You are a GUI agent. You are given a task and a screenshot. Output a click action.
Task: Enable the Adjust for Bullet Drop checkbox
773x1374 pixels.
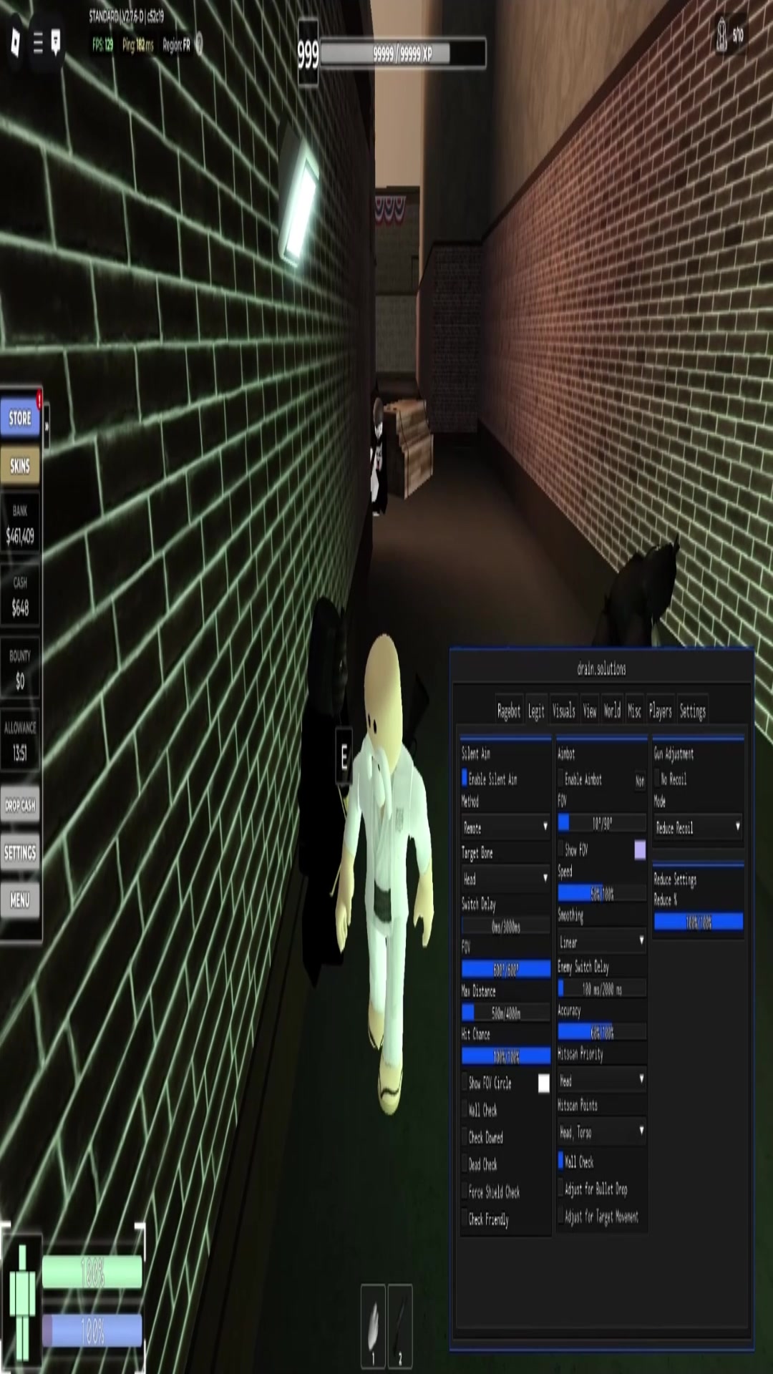point(561,1189)
